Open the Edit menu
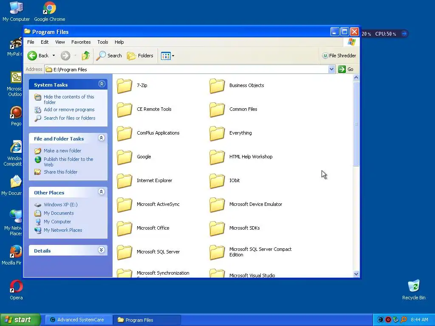Viewport: 435px width, 326px height. point(45,42)
